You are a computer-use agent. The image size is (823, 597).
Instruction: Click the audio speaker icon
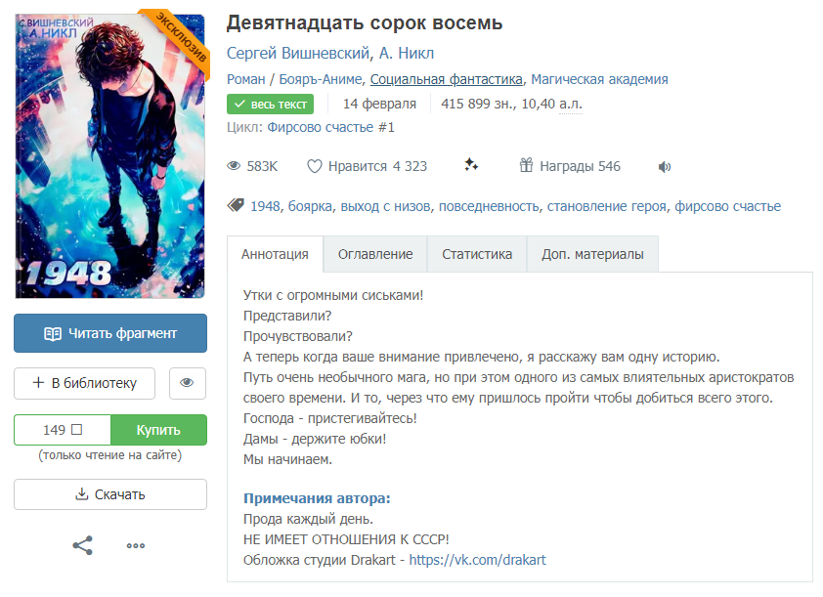(x=665, y=167)
